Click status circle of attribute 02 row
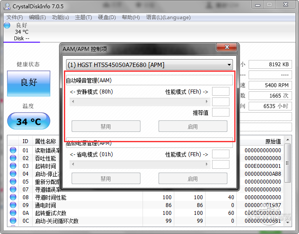This screenshot has width=299, height=234. tap(13, 158)
